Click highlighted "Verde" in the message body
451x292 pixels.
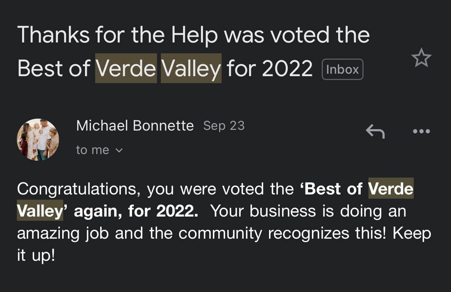[x=391, y=189]
